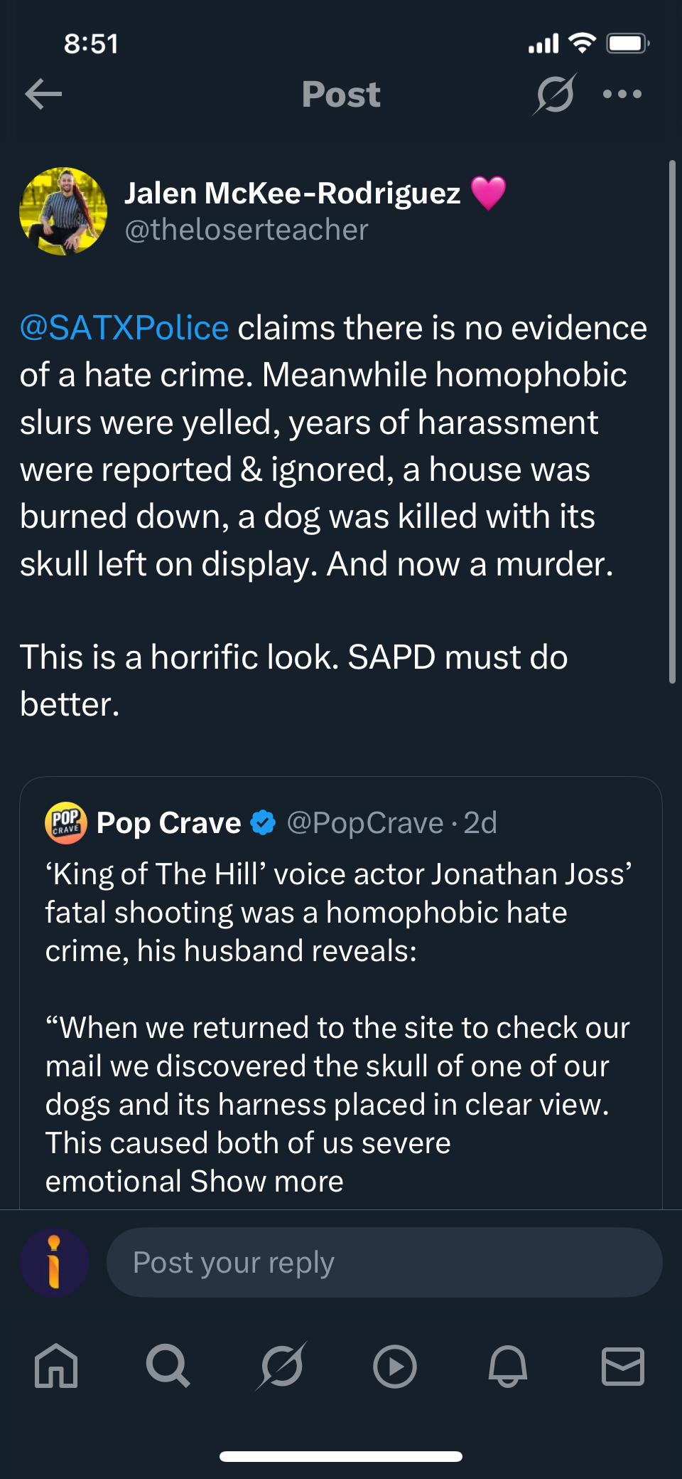Tap the Post your reply field
The width and height of the screenshot is (682, 1479).
(x=384, y=1263)
